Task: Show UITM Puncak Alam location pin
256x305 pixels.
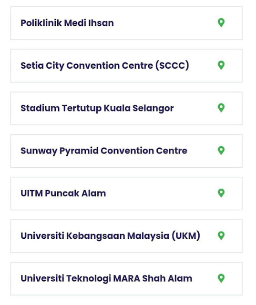Action: tap(221, 193)
